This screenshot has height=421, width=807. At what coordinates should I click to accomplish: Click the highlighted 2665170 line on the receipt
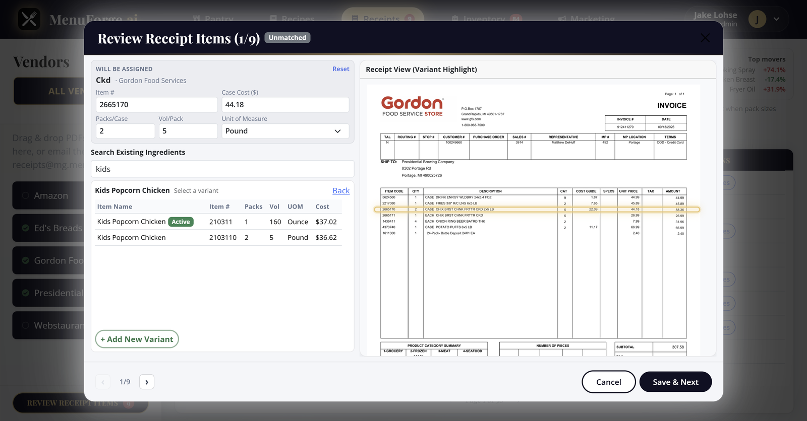tap(537, 209)
